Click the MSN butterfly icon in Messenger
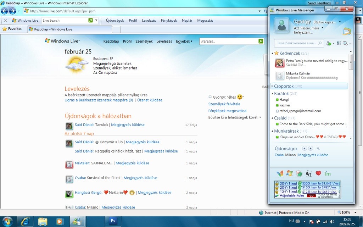Screen dimensions: 363x227 (x=280, y=173)
